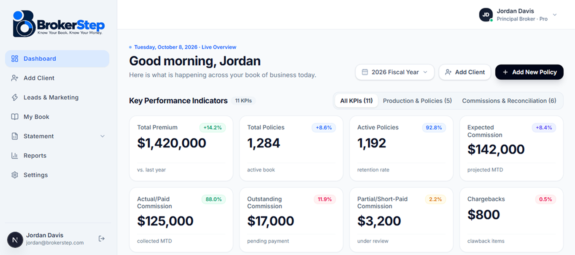575x255 pixels.
Task: Click the Add New Policy button
Action: (x=529, y=72)
